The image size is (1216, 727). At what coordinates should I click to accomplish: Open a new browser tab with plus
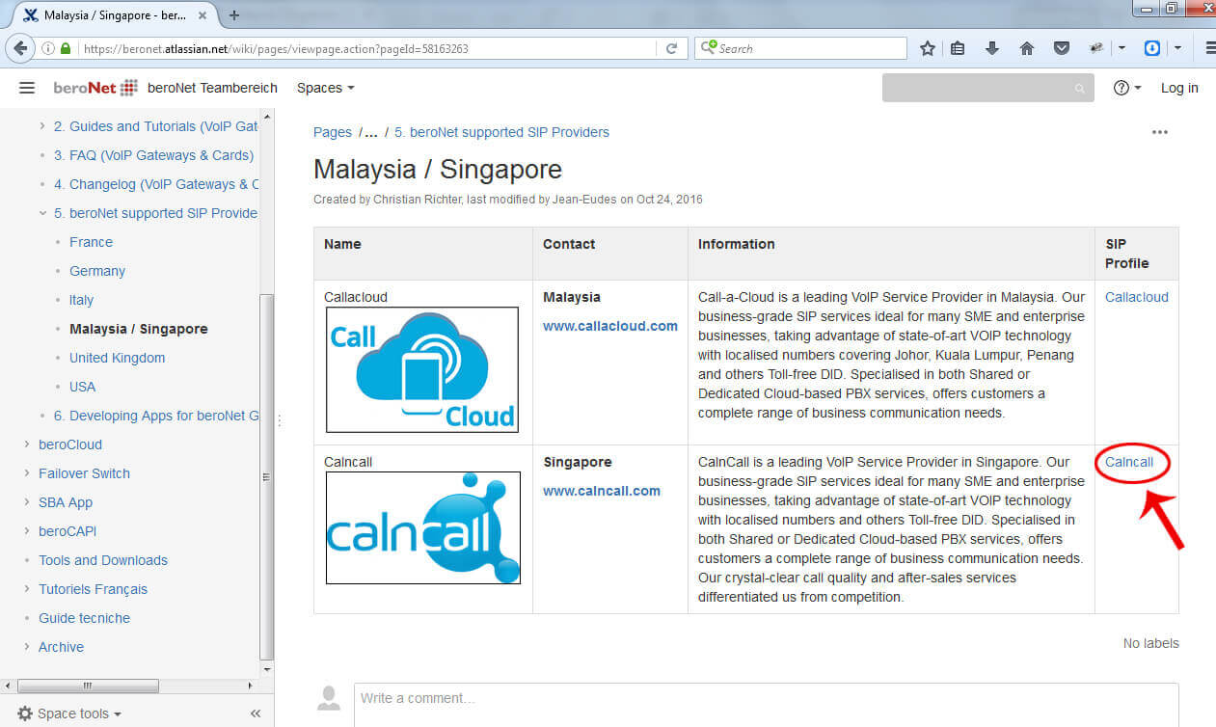point(234,14)
